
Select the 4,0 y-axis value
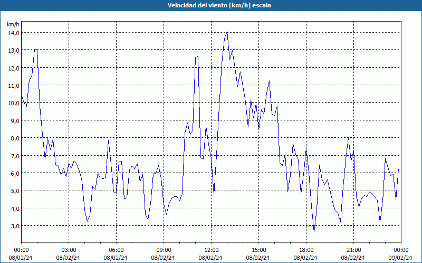pyautogui.click(x=15, y=208)
